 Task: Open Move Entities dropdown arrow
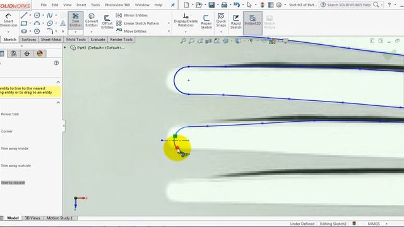169,32
